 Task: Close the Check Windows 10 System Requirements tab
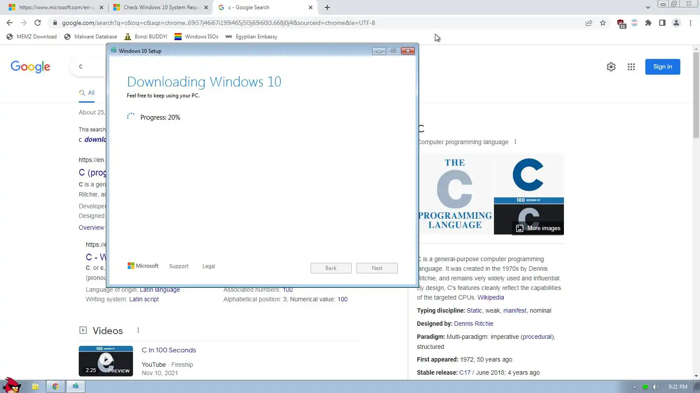pyautogui.click(x=206, y=7)
